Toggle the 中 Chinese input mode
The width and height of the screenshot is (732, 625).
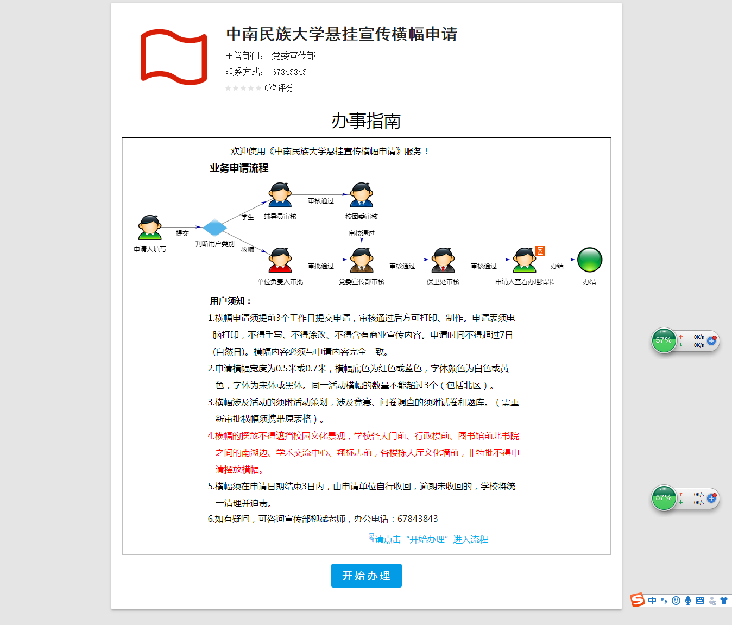pyautogui.click(x=652, y=601)
